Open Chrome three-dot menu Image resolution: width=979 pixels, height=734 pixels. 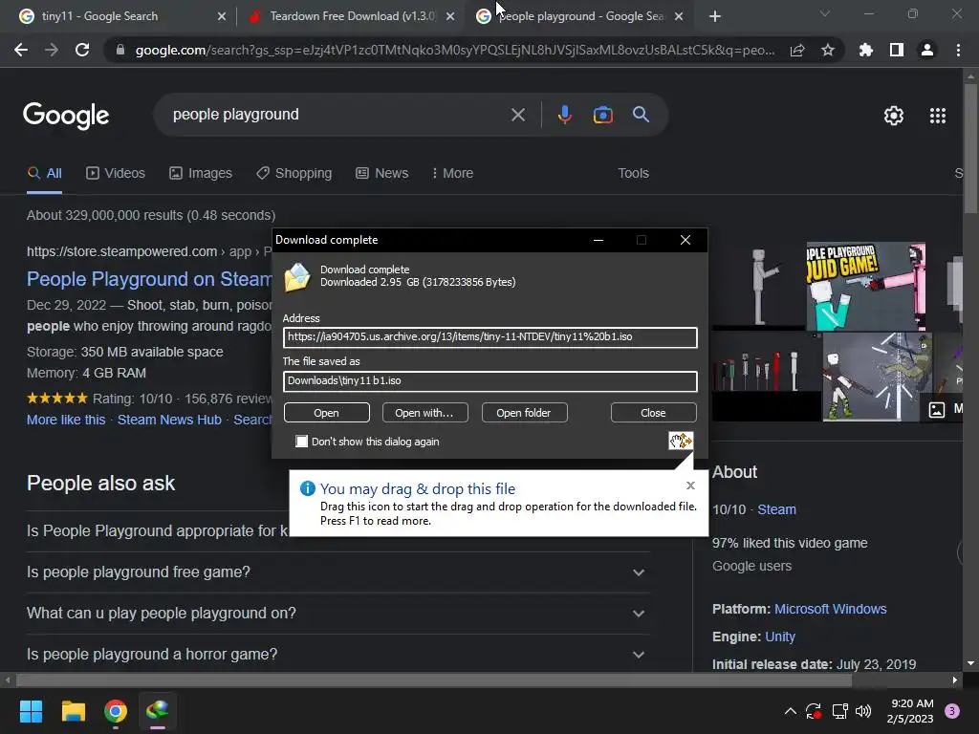[958, 50]
